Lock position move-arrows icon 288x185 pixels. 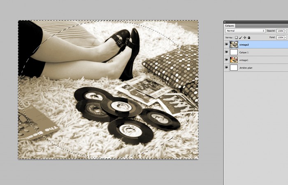(x=245, y=37)
